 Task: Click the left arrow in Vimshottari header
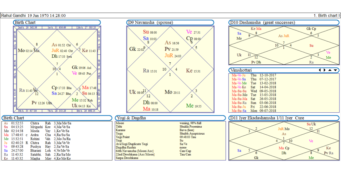click(x=320, y=70)
